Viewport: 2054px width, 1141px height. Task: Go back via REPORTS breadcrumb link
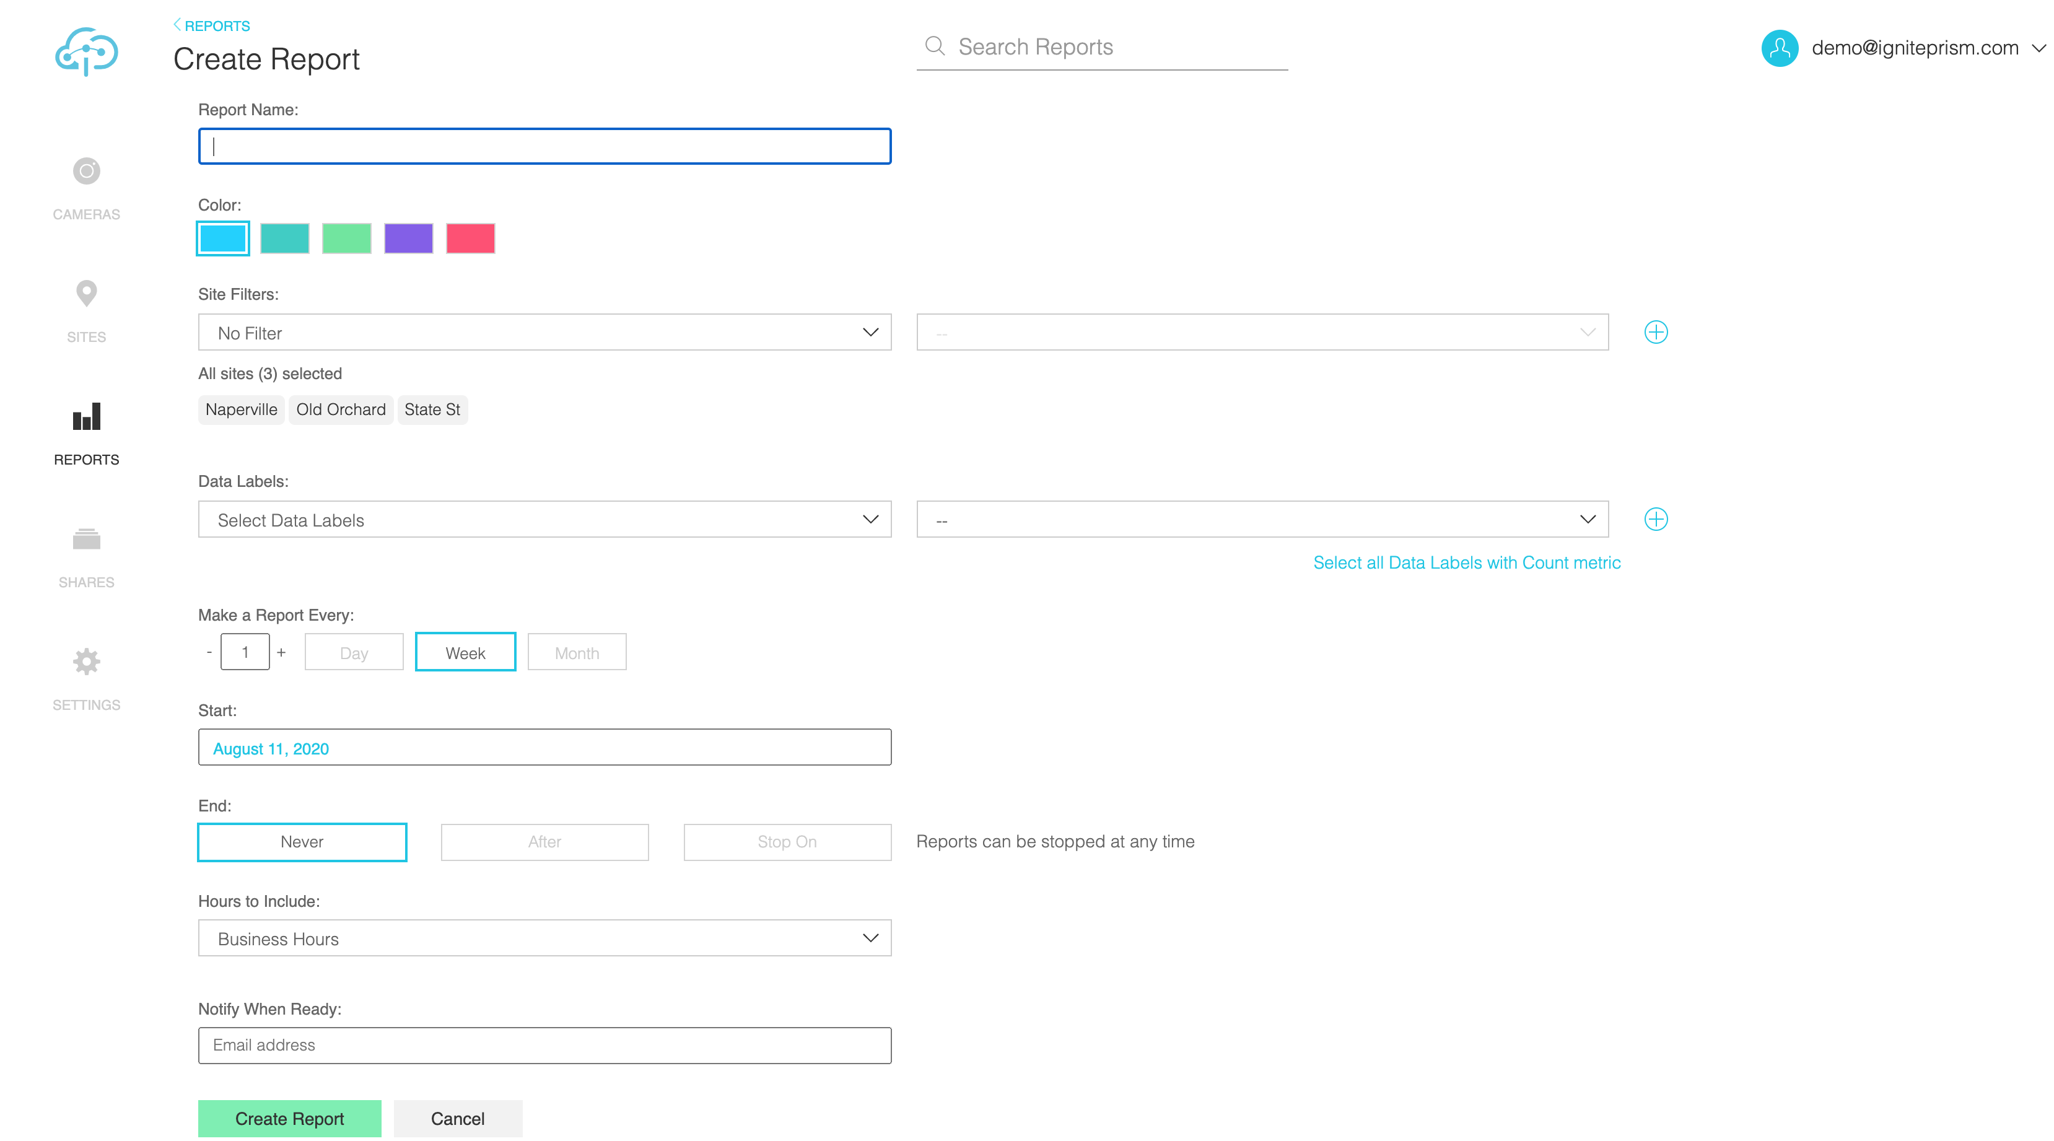pos(211,25)
